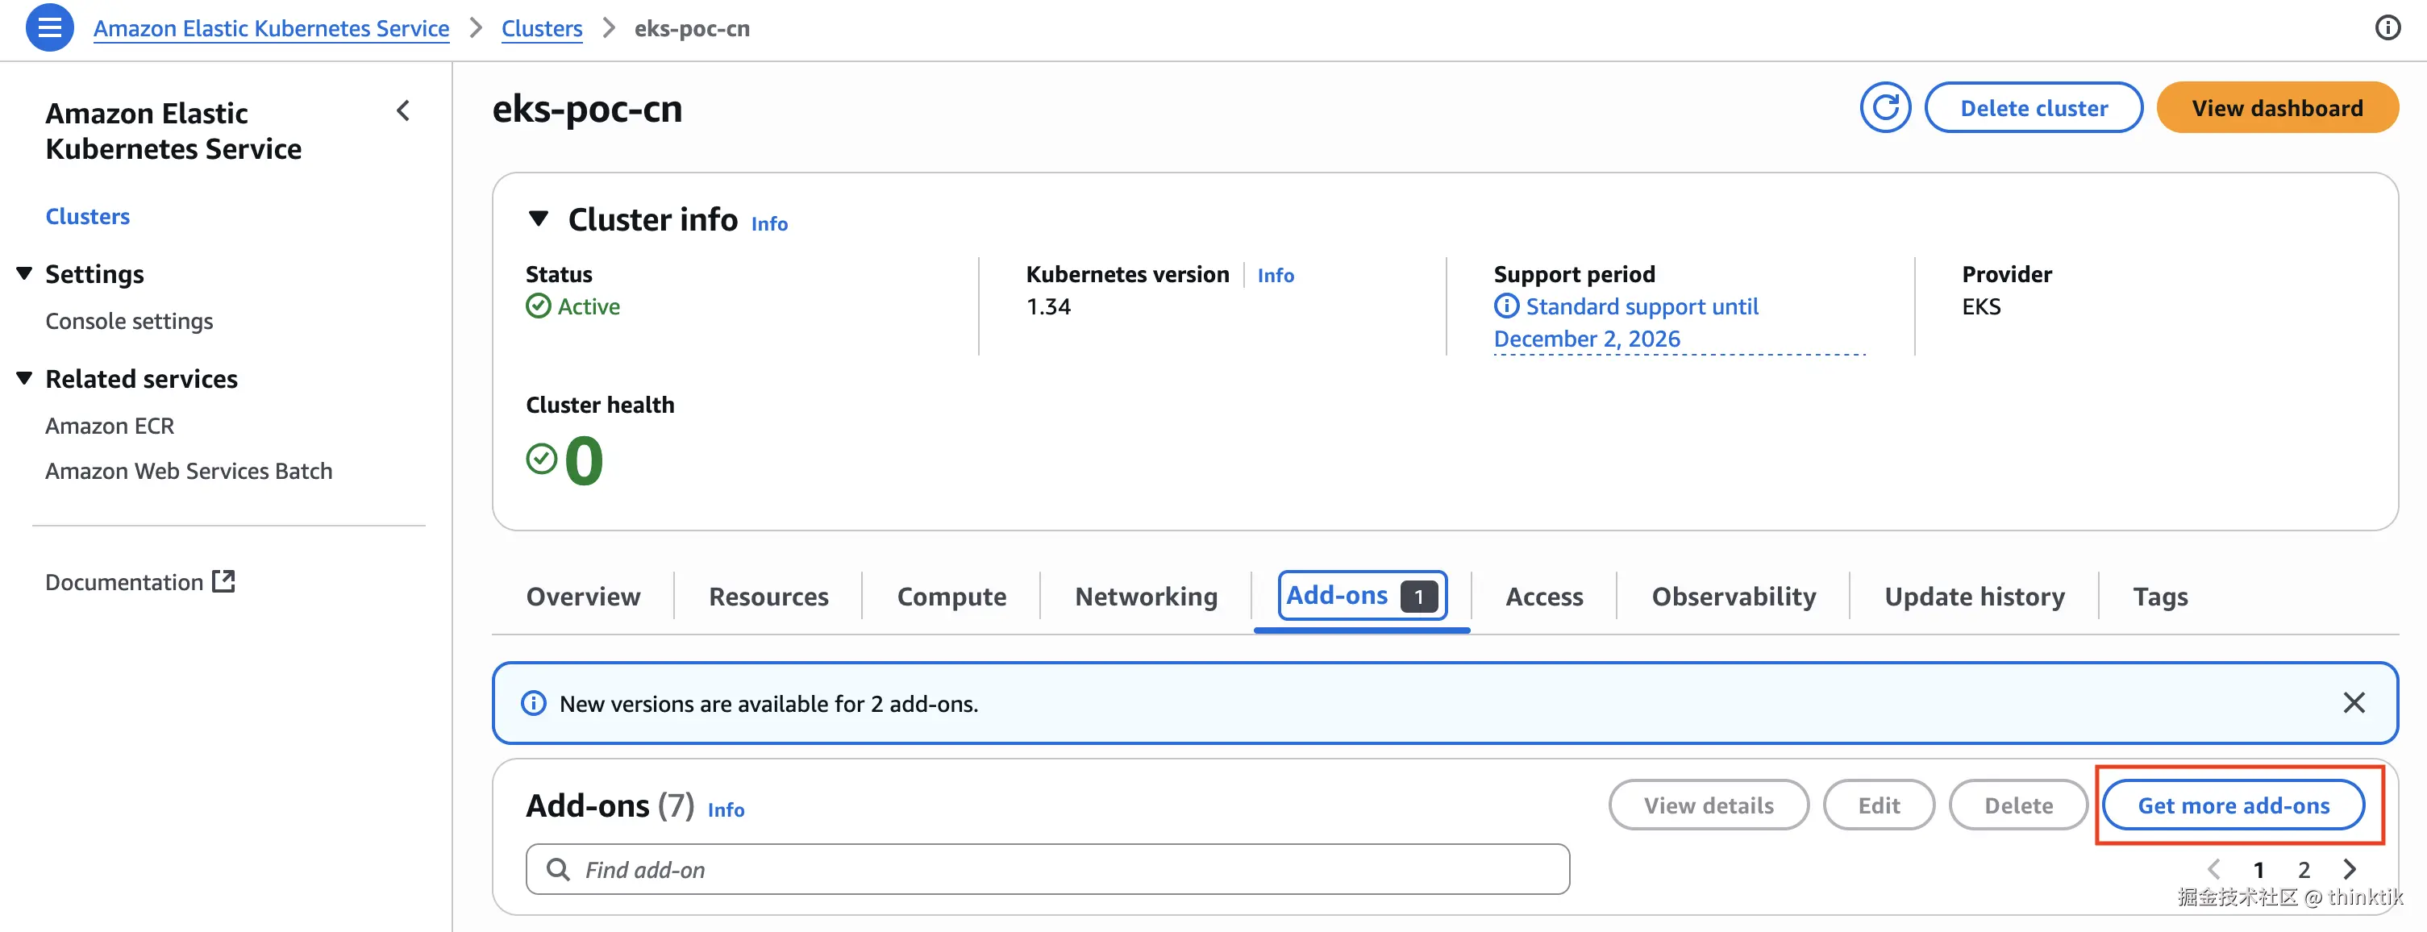Focus the Find add-on search field
The image size is (2427, 932).
click(x=1047, y=869)
